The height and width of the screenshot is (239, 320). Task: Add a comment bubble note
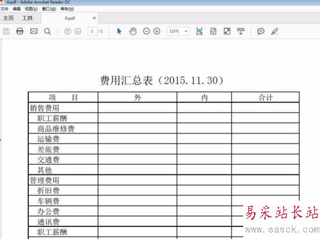[260, 31]
